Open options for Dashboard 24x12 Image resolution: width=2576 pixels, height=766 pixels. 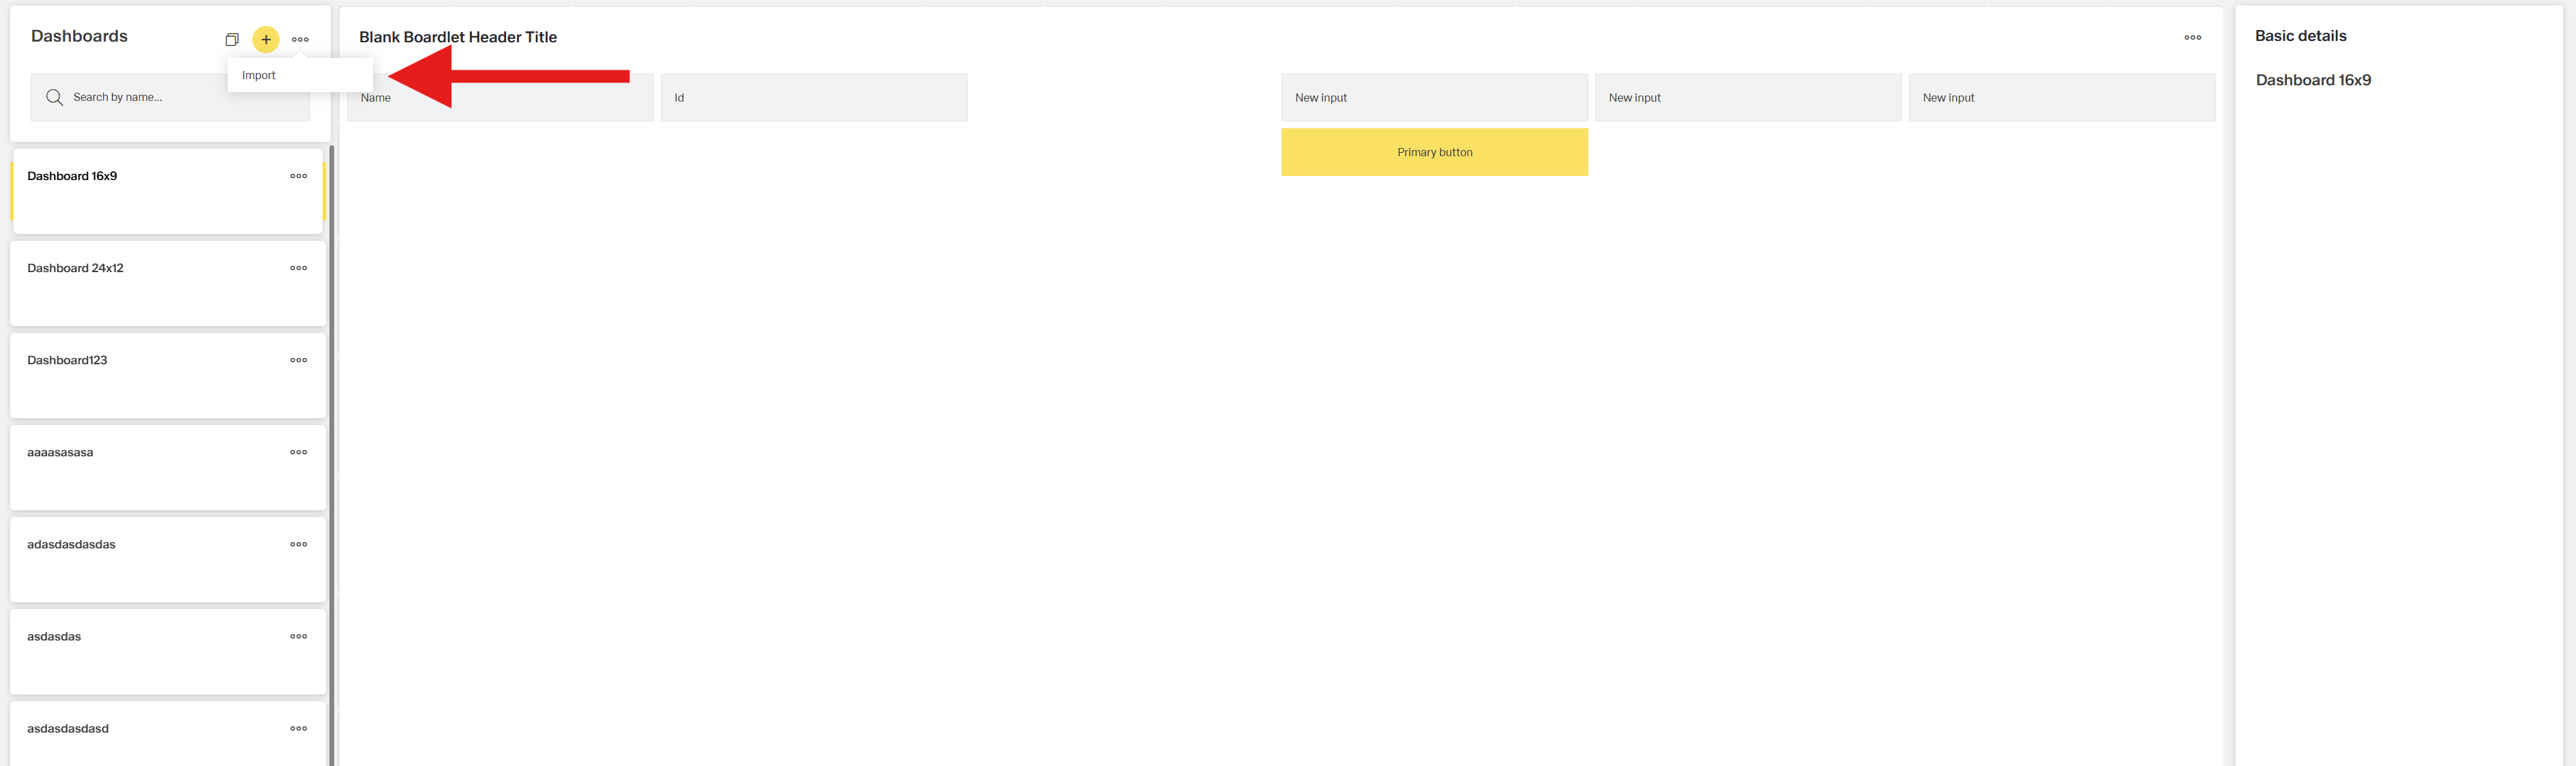298,268
